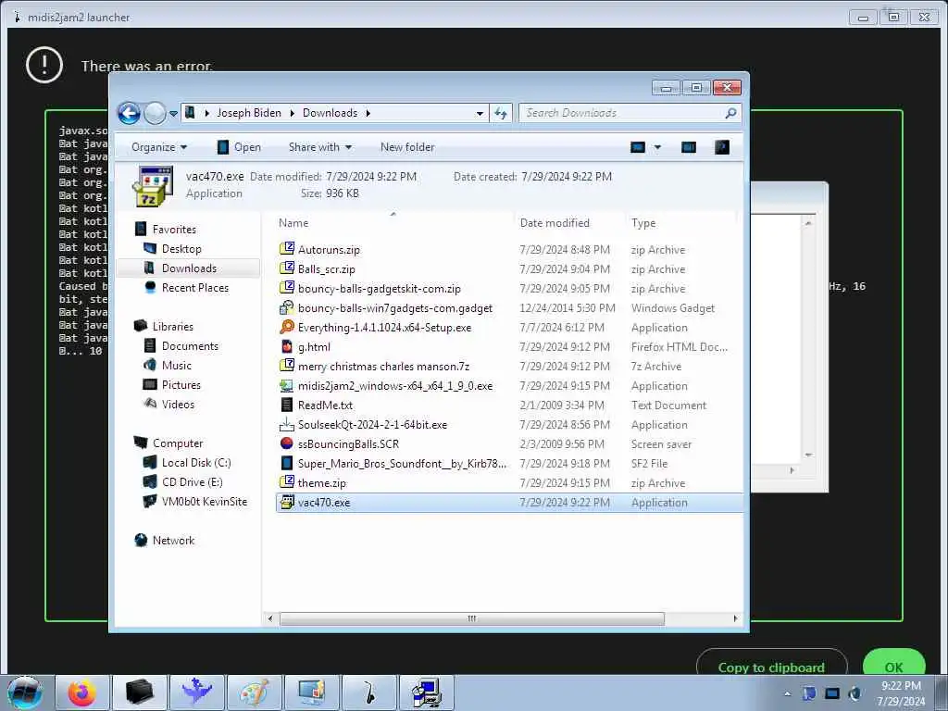Select the midis2jam2_windows-x64 installer icon

[287, 385]
